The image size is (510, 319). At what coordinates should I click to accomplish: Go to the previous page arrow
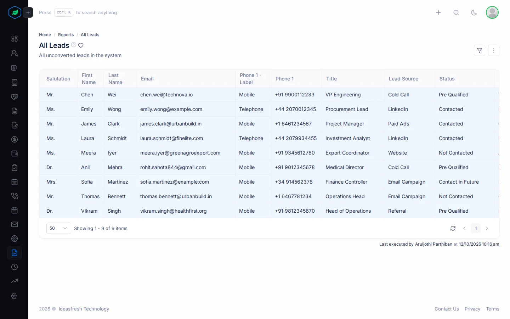(464, 228)
